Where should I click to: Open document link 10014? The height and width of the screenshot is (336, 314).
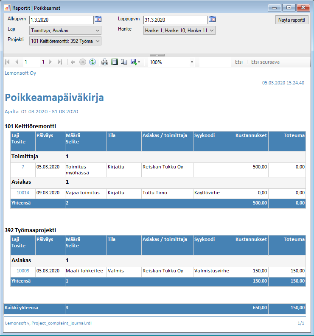click(23, 193)
